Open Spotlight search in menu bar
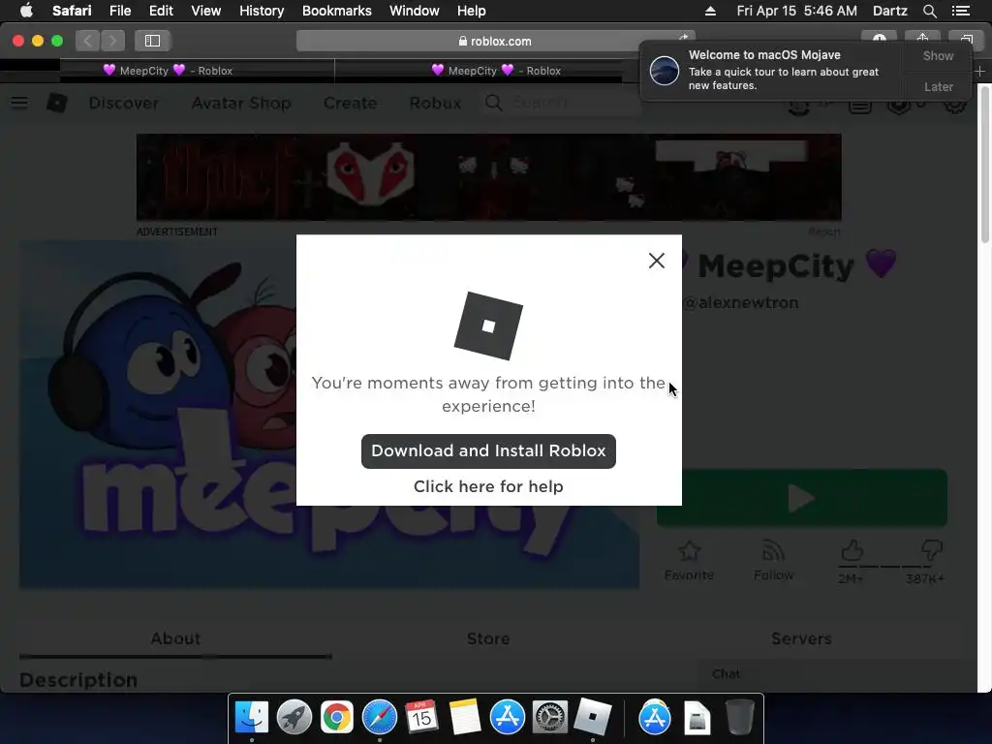Screen dimensions: 992x744 coord(929,11)
